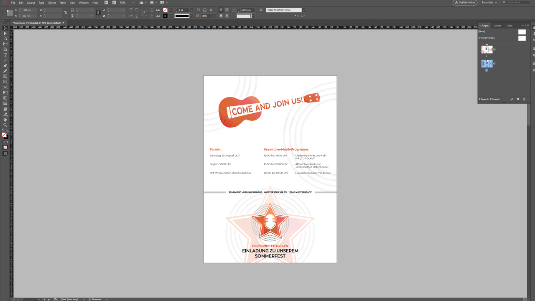Click the Publish Online button

click(x=465, y=3)
